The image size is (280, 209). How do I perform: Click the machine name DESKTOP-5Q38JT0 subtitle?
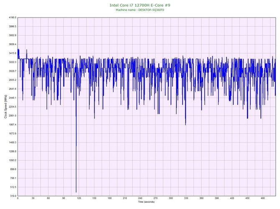pos(140,10)
